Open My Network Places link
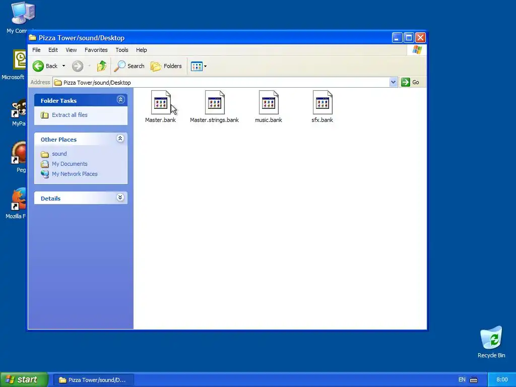516x387 pixels. [75, 174]
